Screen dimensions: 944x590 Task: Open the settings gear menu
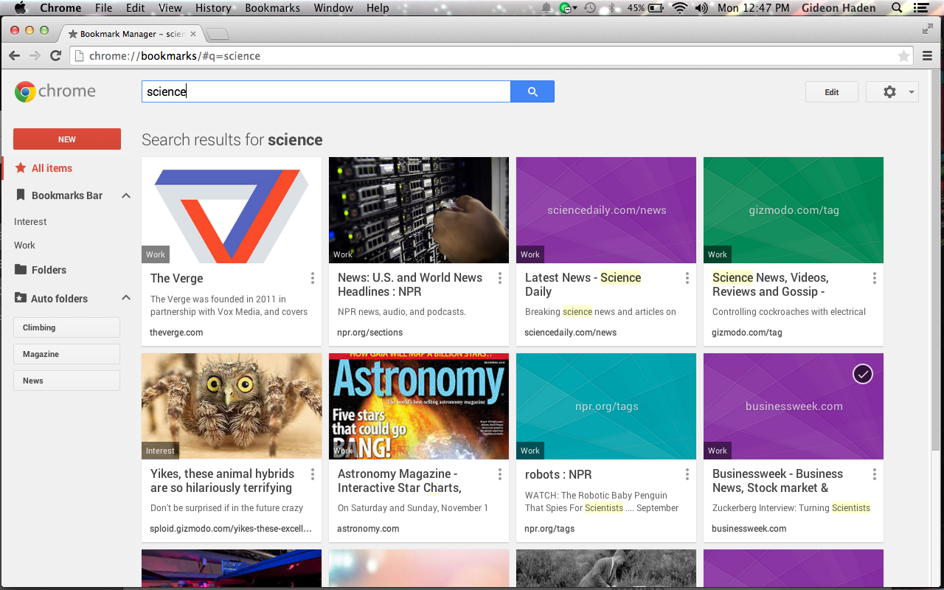coord(892,91)
